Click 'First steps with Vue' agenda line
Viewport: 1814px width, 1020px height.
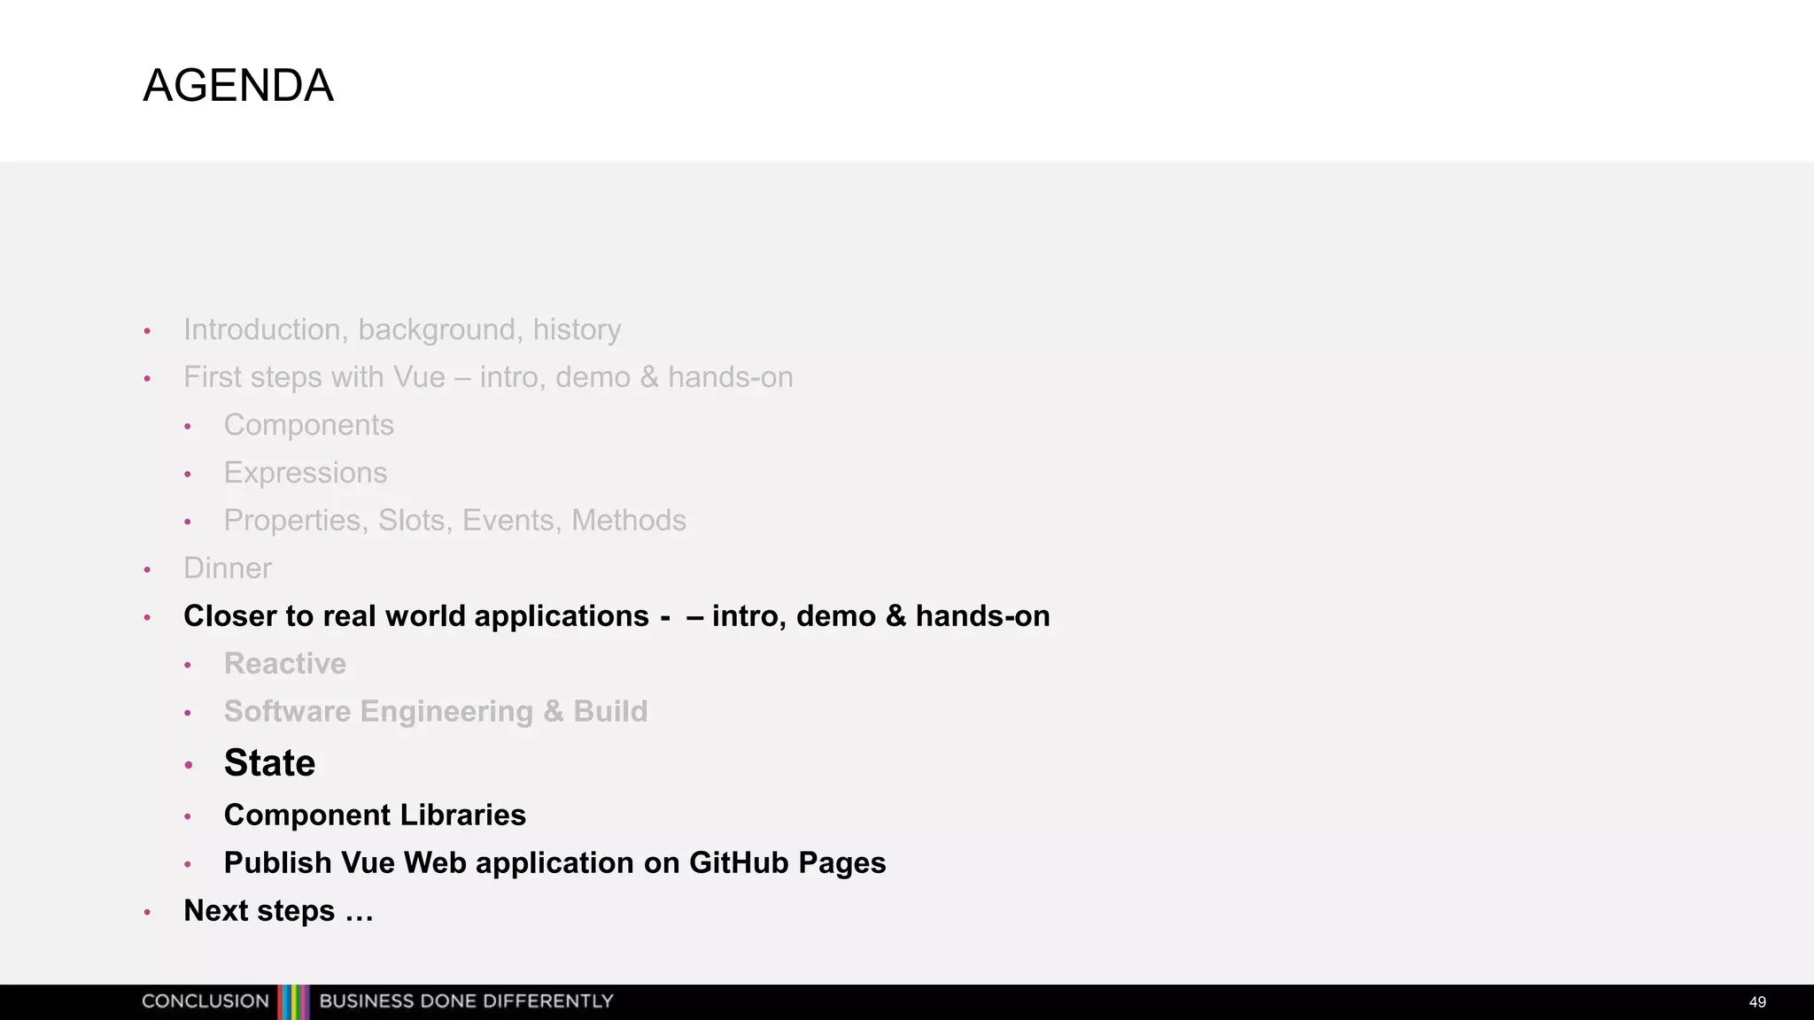coord(488,377)
